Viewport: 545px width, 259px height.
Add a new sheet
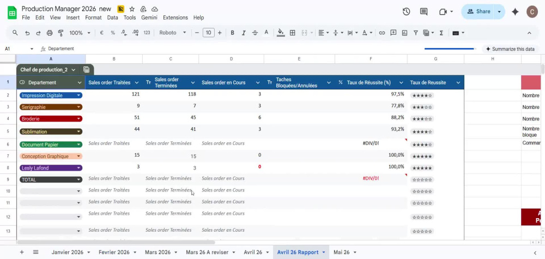click(x=22, y=252)
